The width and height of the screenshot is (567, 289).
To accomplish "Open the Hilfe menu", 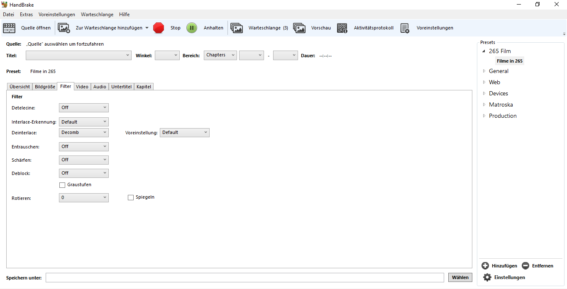I will tap(125, 15).
